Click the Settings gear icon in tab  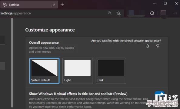(5, 5)
